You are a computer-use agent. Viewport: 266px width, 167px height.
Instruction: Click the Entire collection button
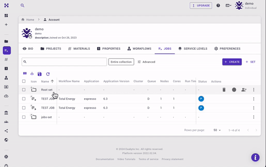tap(121, 62)
